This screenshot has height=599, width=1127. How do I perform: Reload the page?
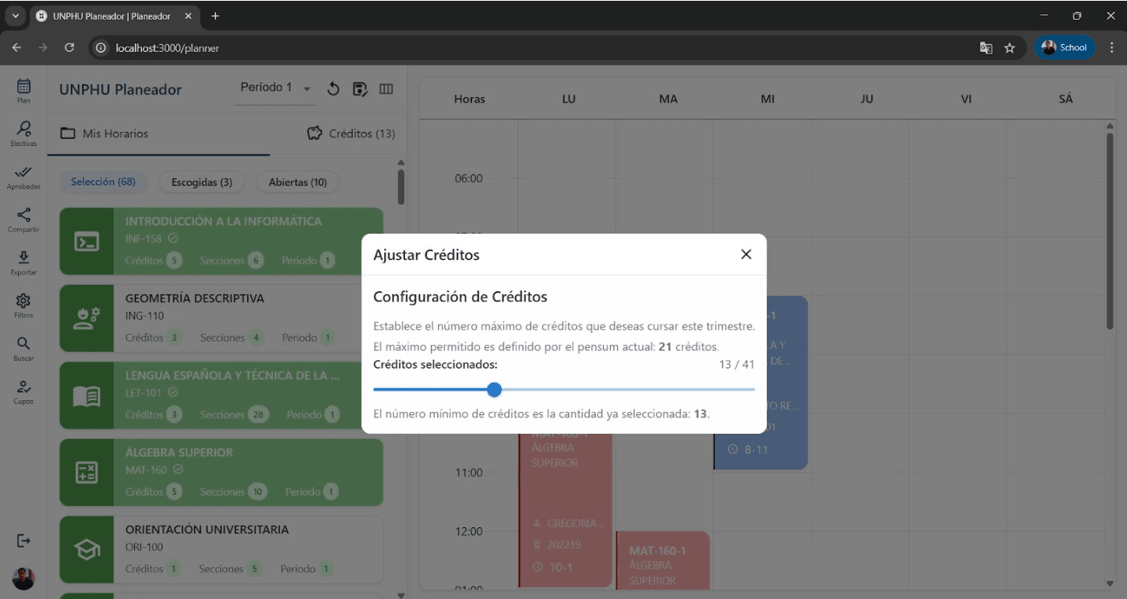pos(69,47)
